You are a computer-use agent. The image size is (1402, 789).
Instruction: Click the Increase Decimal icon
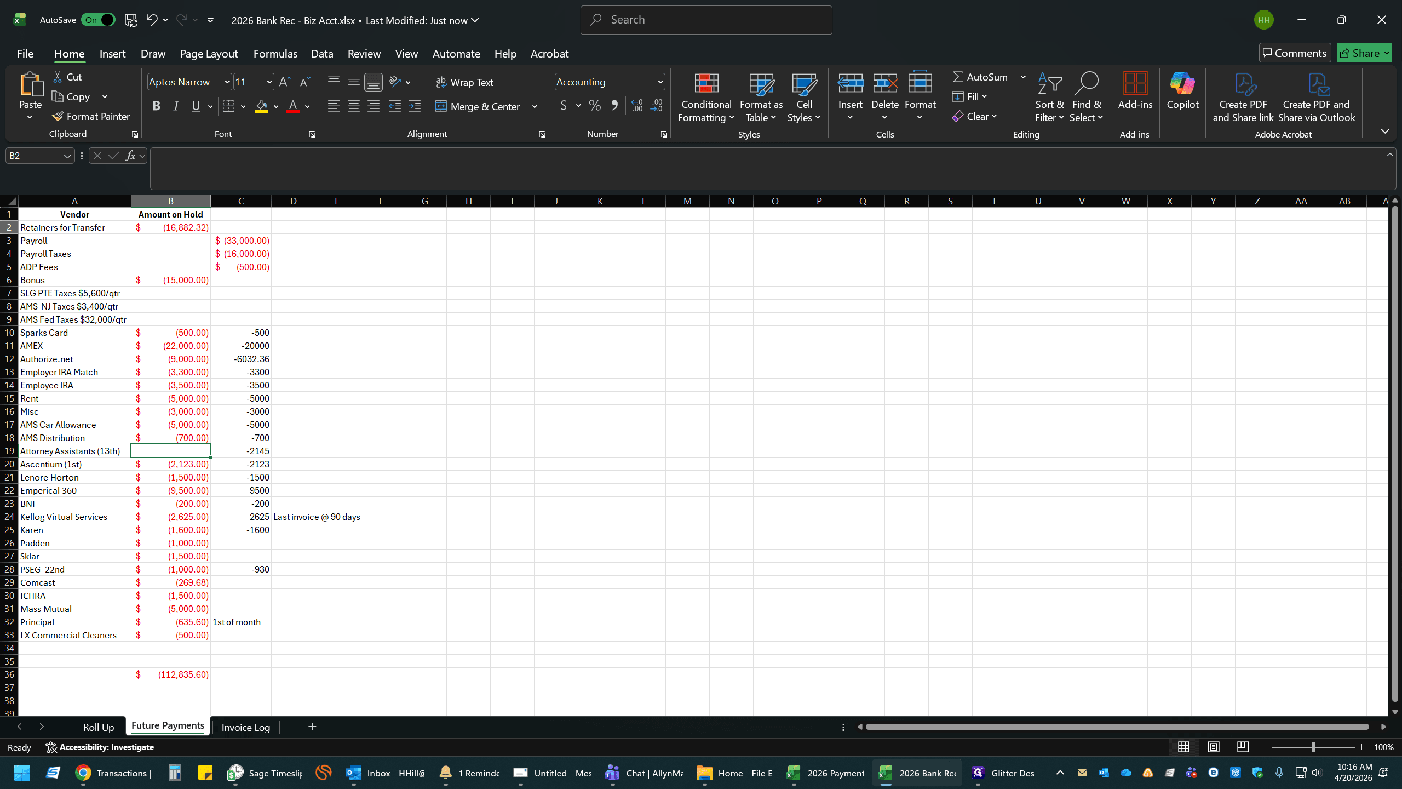tap(637, 106)
